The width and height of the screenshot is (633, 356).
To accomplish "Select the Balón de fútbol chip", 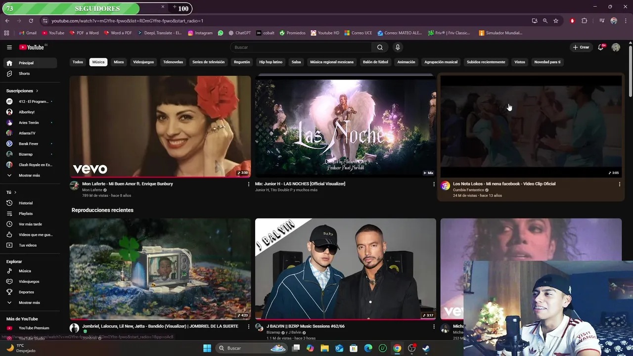I will coord(375,62).
